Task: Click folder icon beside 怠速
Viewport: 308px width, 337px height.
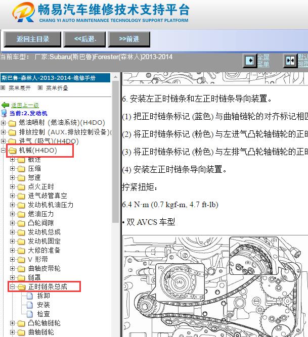Action: coord(21,178)
